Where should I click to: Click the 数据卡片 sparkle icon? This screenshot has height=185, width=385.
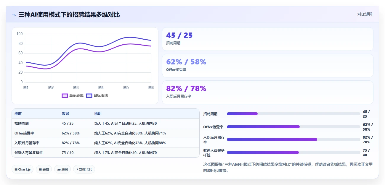pos(77,169)
